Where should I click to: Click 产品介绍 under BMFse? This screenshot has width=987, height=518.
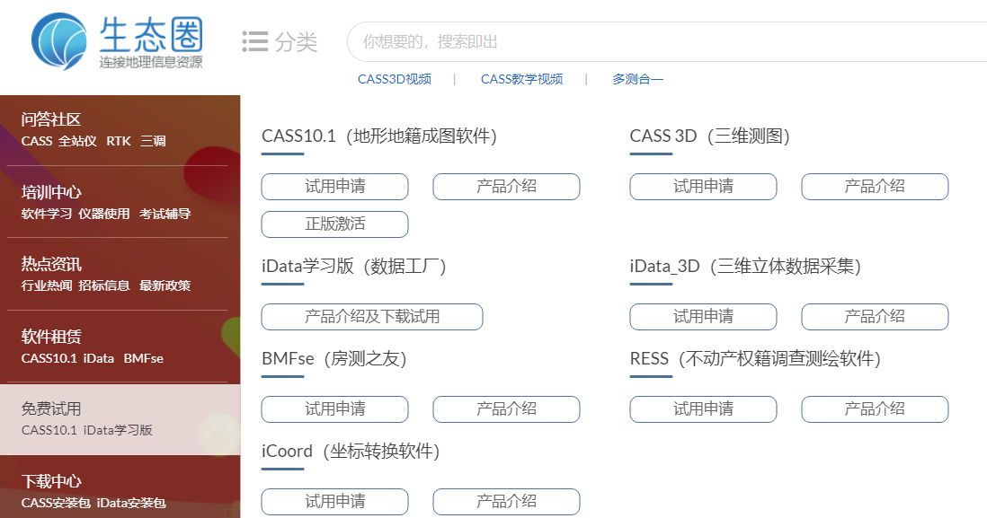click(x=506, y=409)
